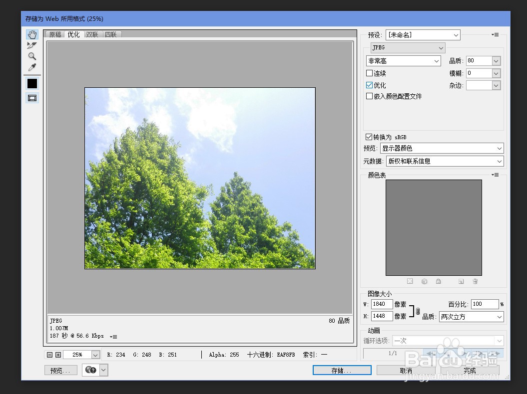
Task: Toggle the 转换为 sRGB checkbox
Action: coord(369,137)
